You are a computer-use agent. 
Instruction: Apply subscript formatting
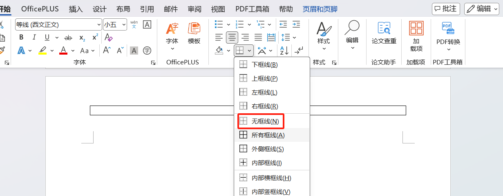tap(82, 37)
